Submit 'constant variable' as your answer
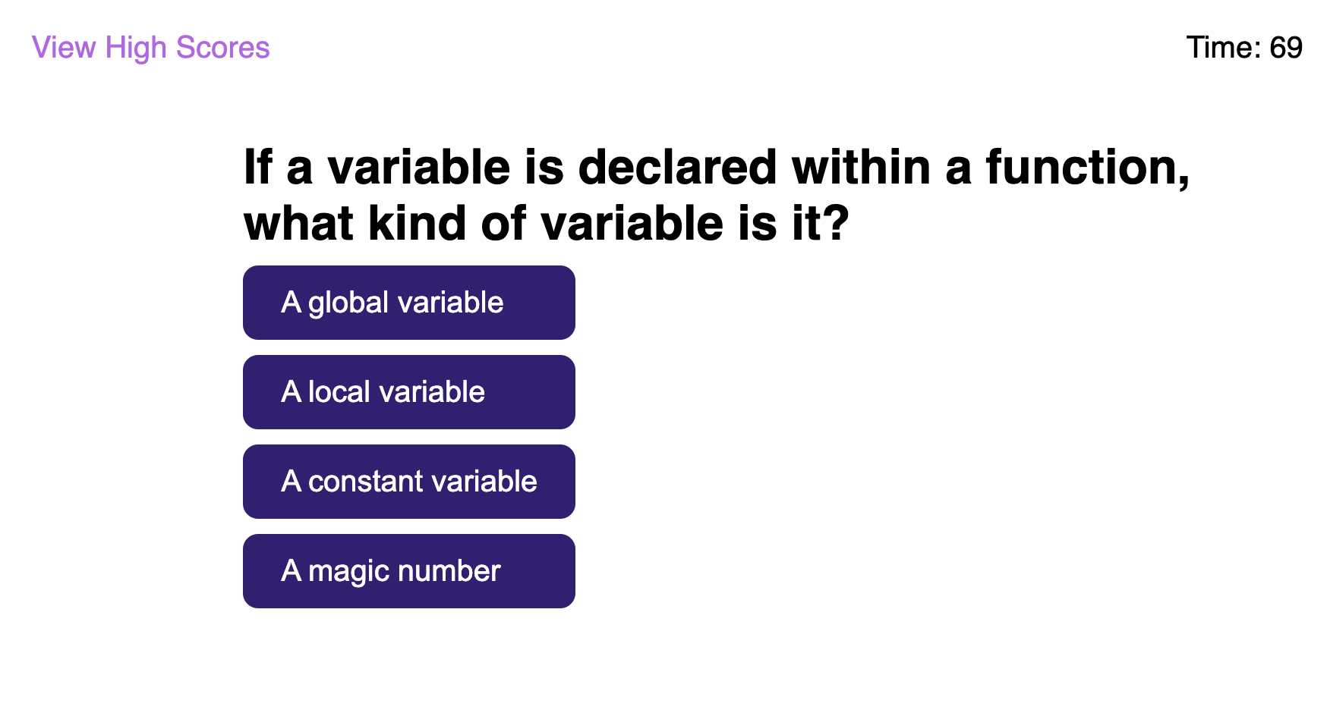1330x716 pixels. click(x=408, y=482)
